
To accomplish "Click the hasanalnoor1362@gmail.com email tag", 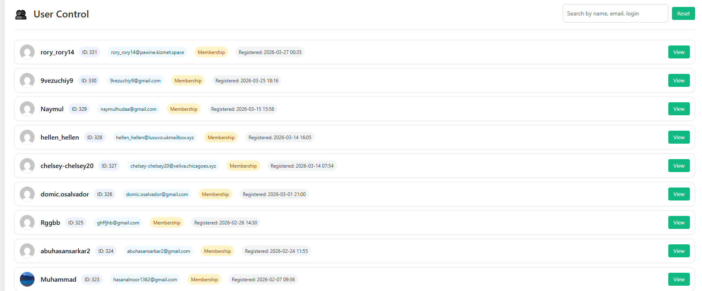I will (x=145, y=280).
